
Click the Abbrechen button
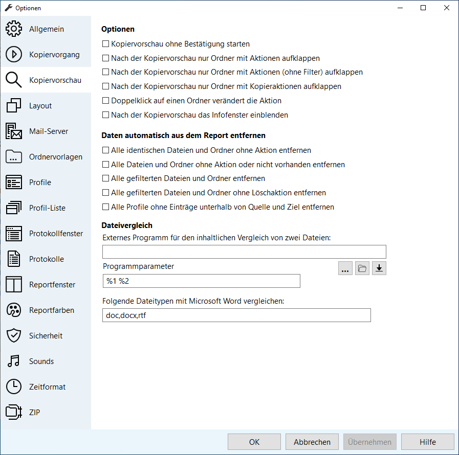click(x=312, y=442)
